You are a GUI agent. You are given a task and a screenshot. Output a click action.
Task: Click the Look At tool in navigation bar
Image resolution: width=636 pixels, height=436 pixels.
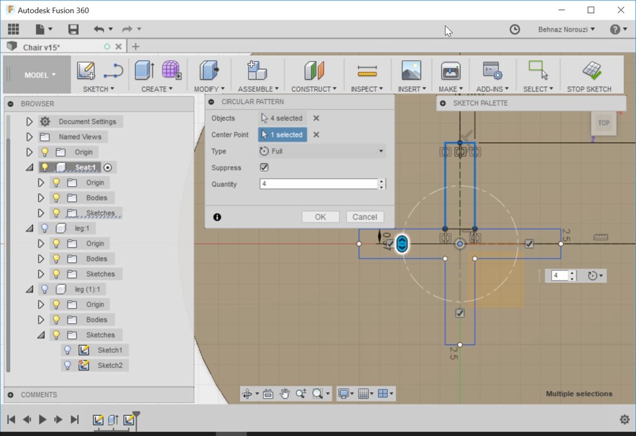point(268,394)
